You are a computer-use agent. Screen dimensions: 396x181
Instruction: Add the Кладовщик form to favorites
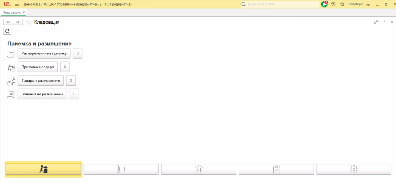pyautogui.click(x=29, y=22)
